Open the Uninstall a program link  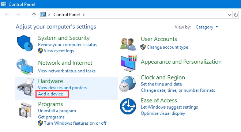click(x=57, y=111)
